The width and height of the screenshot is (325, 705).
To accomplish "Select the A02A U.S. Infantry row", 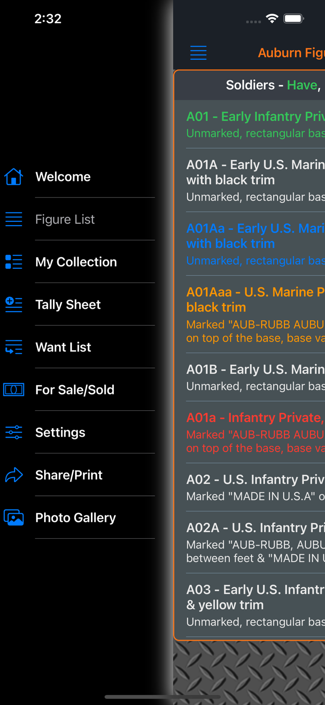I will (x=250, y=542).
